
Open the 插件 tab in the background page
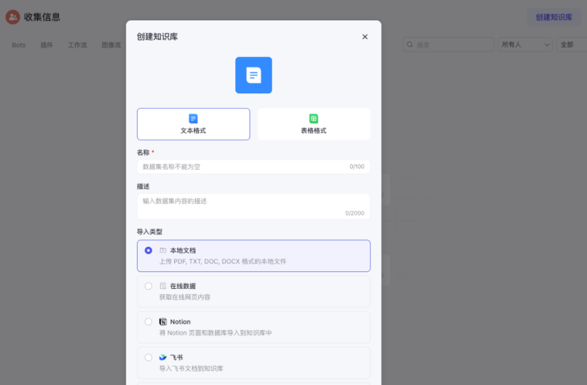[x=47, y=45]
